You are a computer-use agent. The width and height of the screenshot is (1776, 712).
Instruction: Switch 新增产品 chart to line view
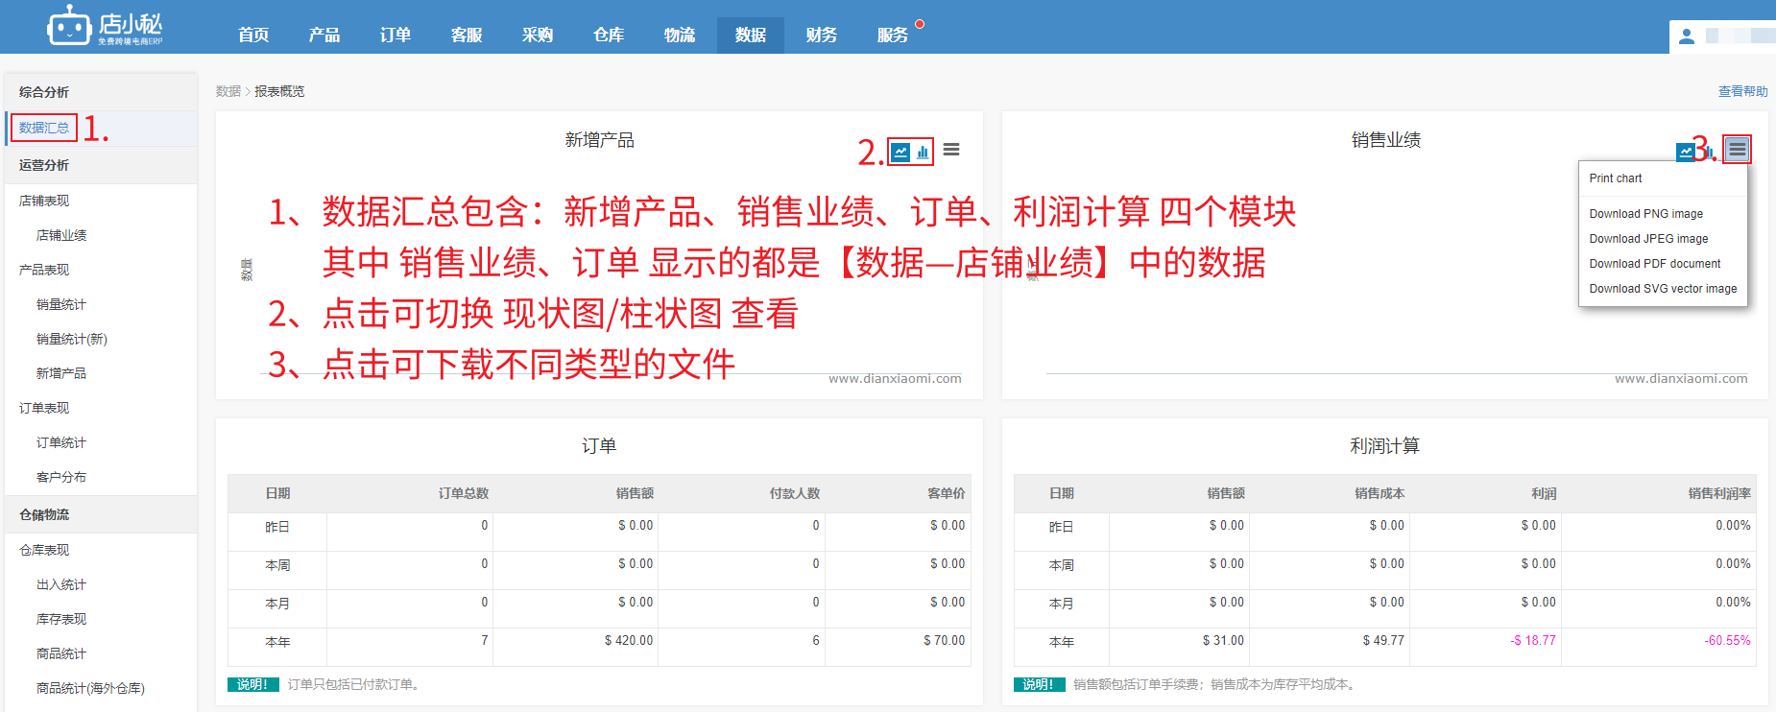pyautogui.click(x=900, y=152)
